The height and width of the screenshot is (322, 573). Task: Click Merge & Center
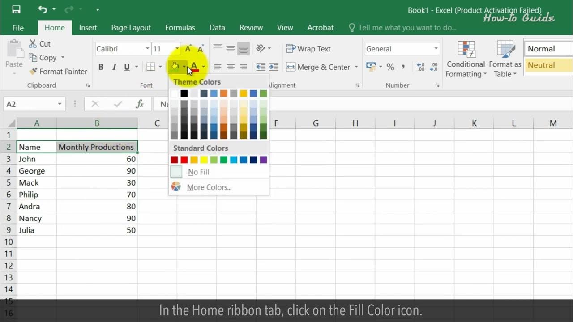pyautogui.click(x=318, y=67)
